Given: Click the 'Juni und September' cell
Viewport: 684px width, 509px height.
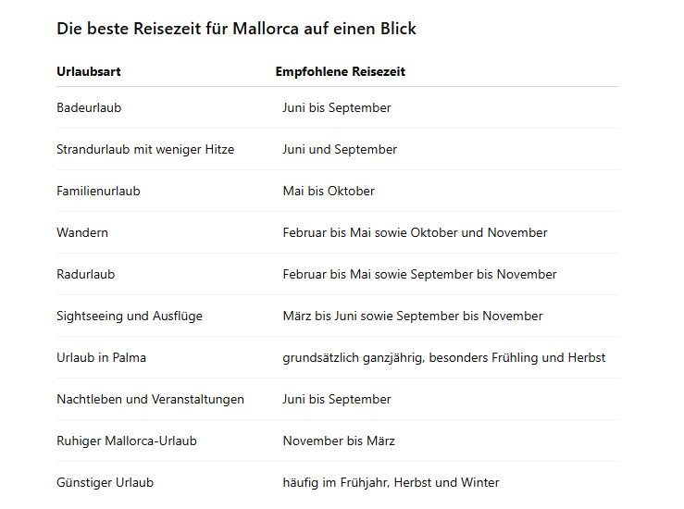Looking at the screenshot, I should pos(340,150).
